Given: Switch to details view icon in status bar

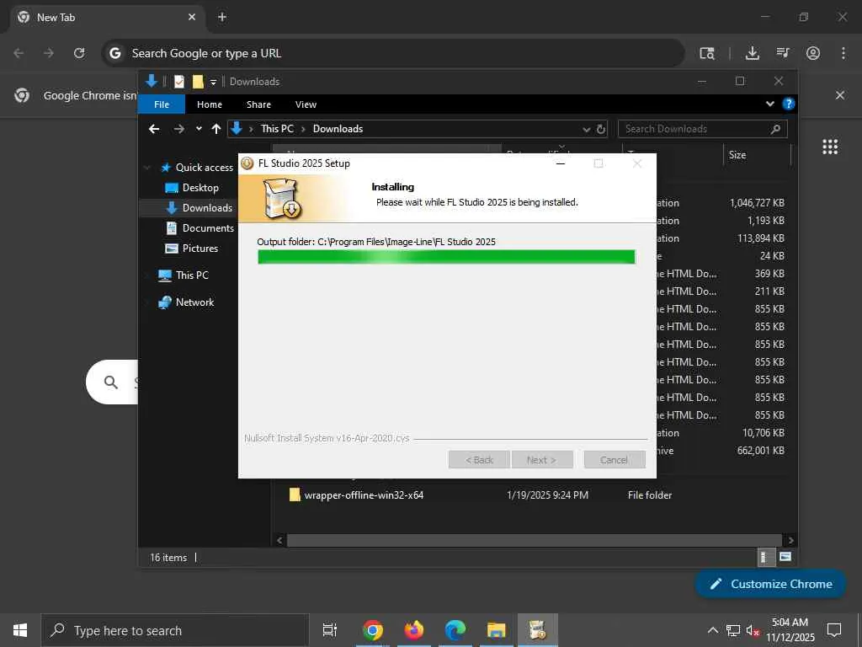Looking at the screenshot, I should tap(764, 557).
